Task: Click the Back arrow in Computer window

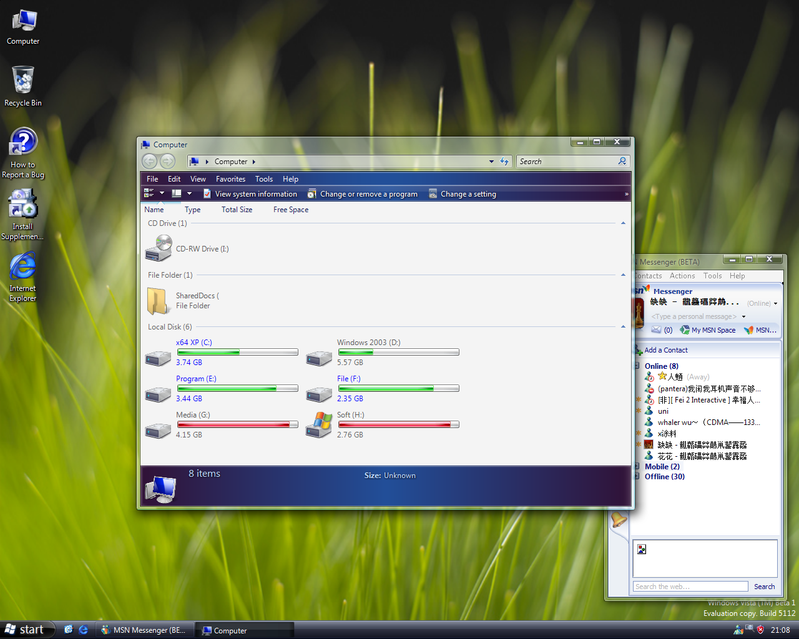Action: pos(150,161)
